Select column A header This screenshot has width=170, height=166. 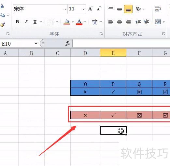pos(9,53)
